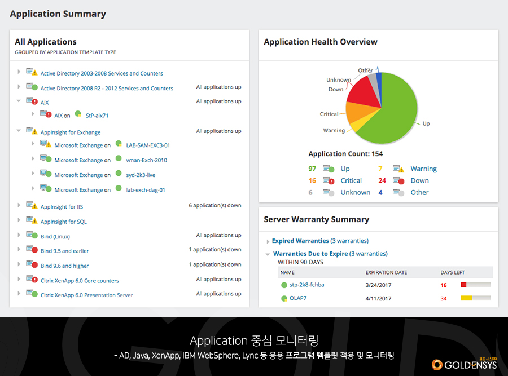The width and height of the screenshot is (508, 376).
Task: Click the 'Application Count: 154' text
Action: pos(345,154)
